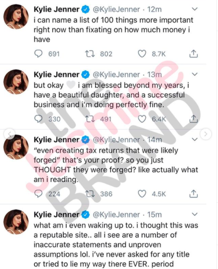Go to previous image with left arrow
The image size is (218, 269).
[10, 134]
